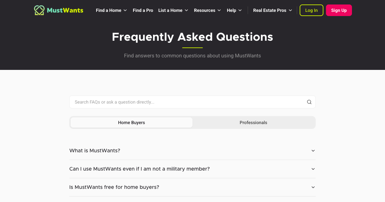This screenshot has width=385, height=202.
Task: Expand the military member question
Action: coord(313,169)
